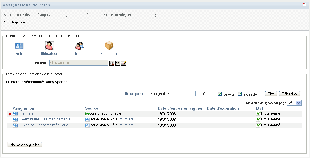Screen dimensions: 310x158
Task: Open portlet menu icon in title bar
Action: (x=304, y=4)
